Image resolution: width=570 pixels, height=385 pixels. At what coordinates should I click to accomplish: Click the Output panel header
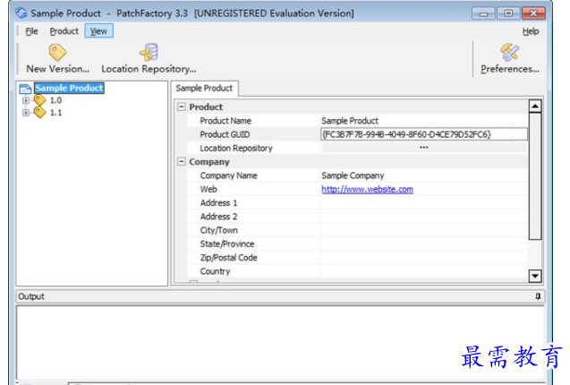click(x=280, y=296)
